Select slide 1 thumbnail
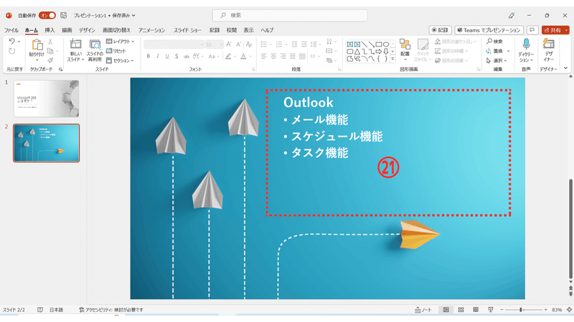The width and height of the screenshot is (574, 322). tap(46, 99)
